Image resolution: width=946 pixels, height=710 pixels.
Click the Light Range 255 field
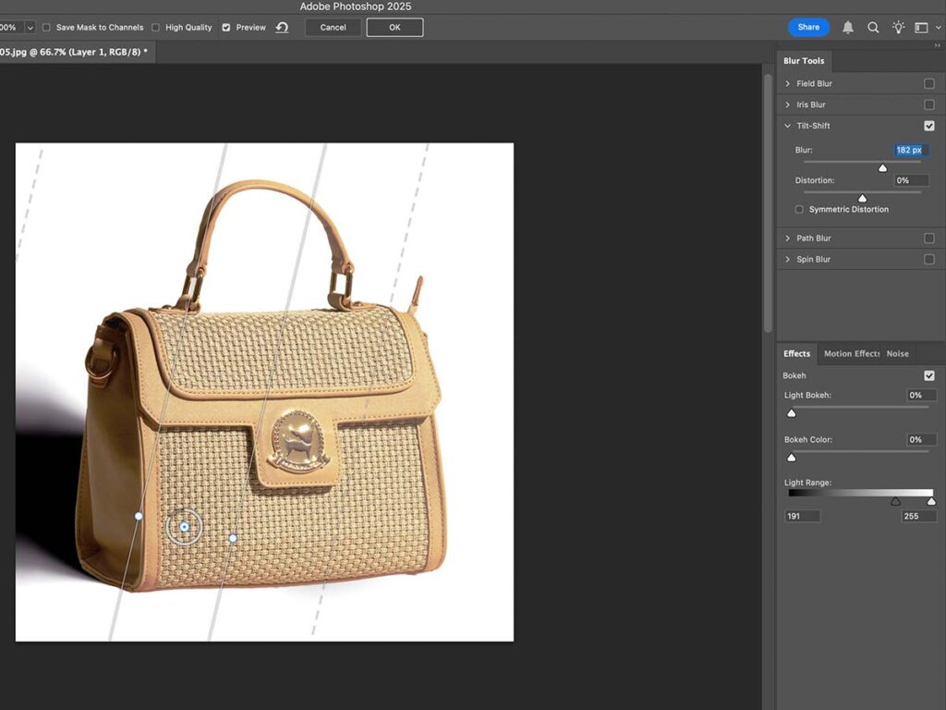click(x=919, y=516)
